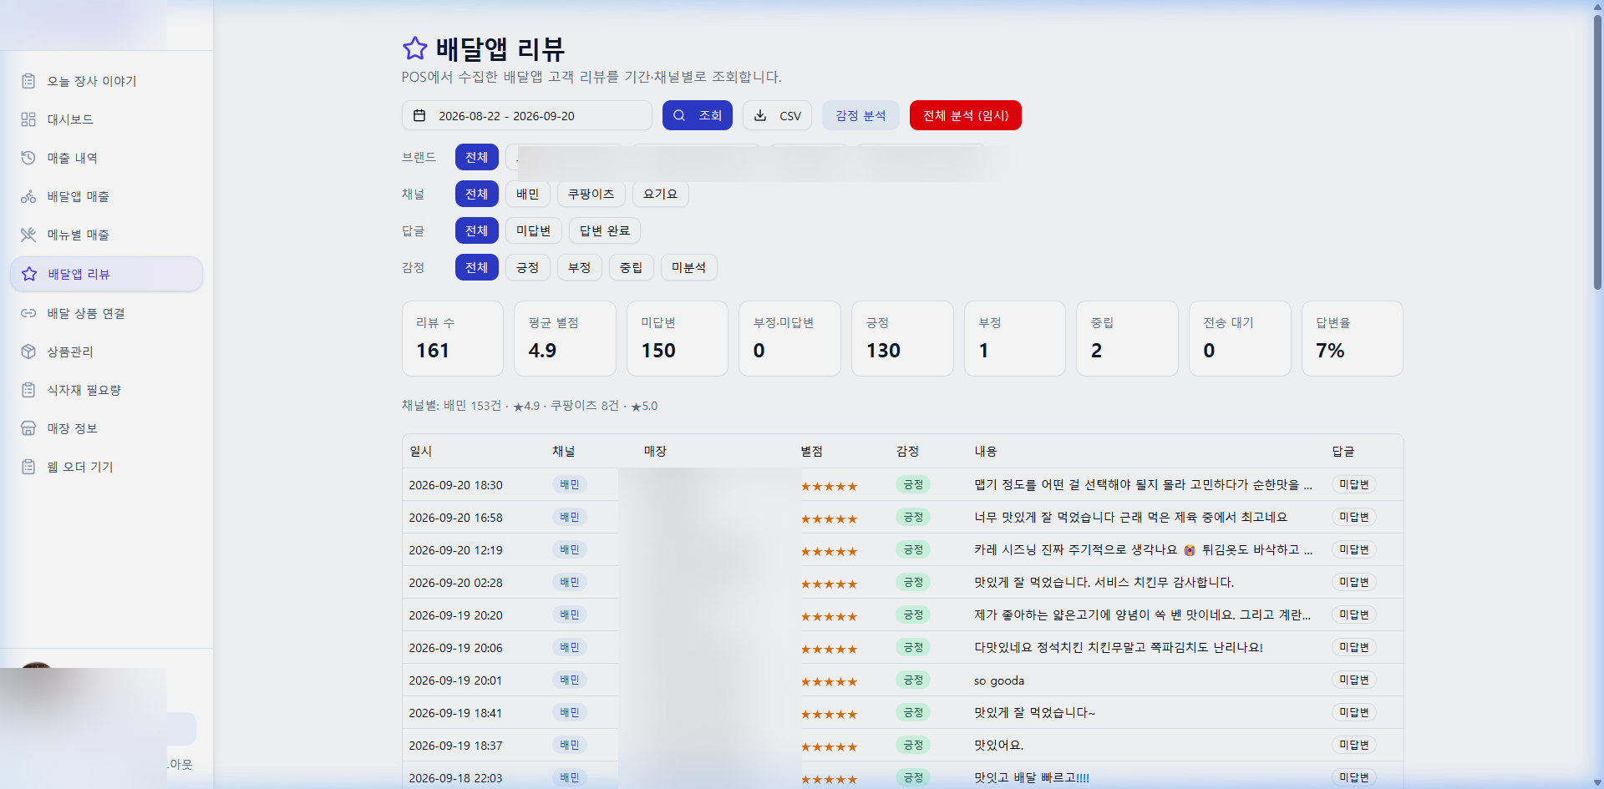Go to 대시보드 in sidebar
1604x789 pixels.
coord(106,119)
